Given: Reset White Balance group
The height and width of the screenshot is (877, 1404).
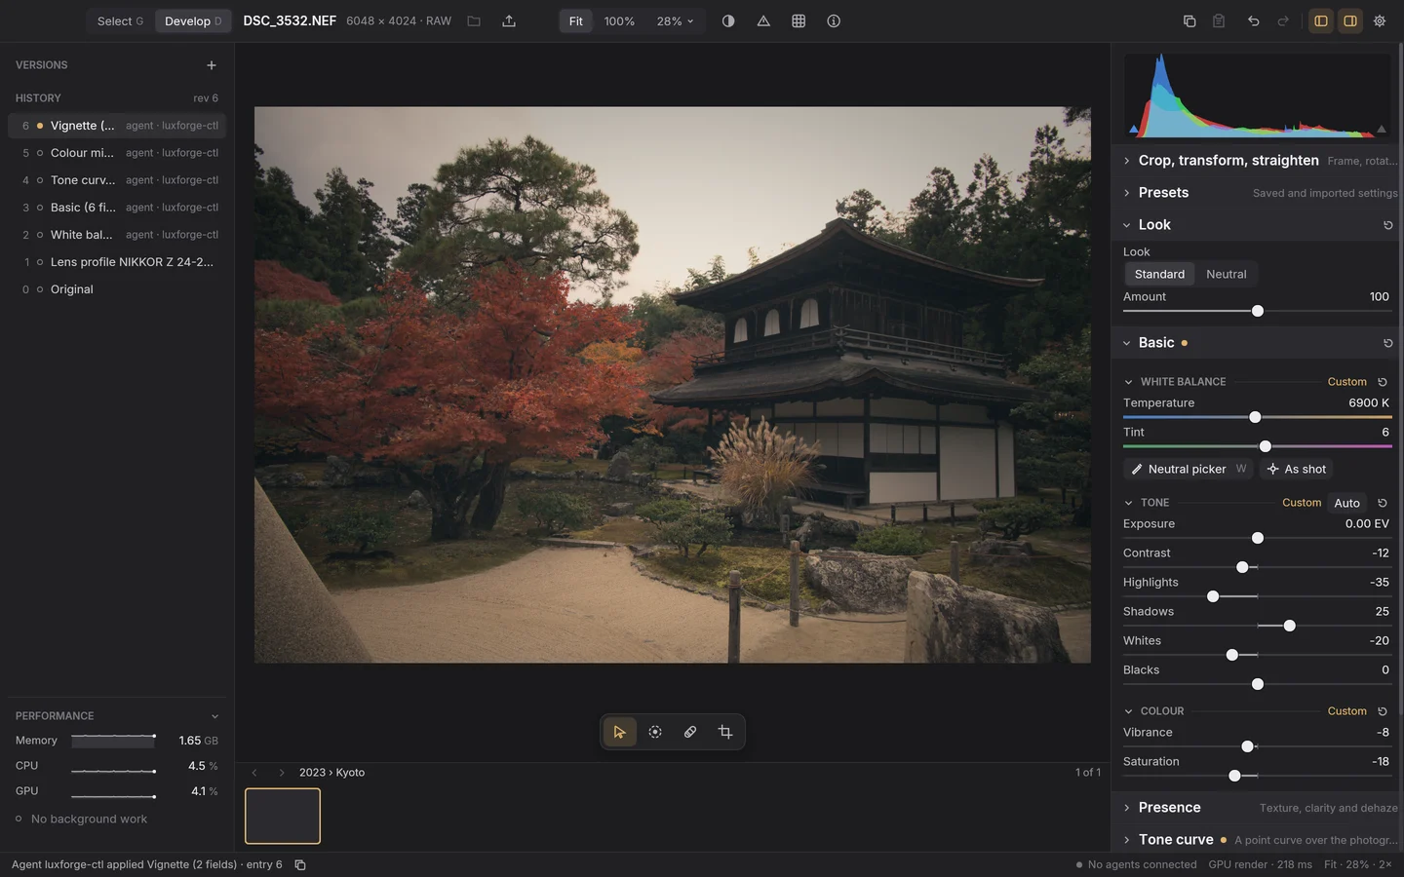Looking at the screenshot, I should pyautogui.click(x=1382, y=382).
